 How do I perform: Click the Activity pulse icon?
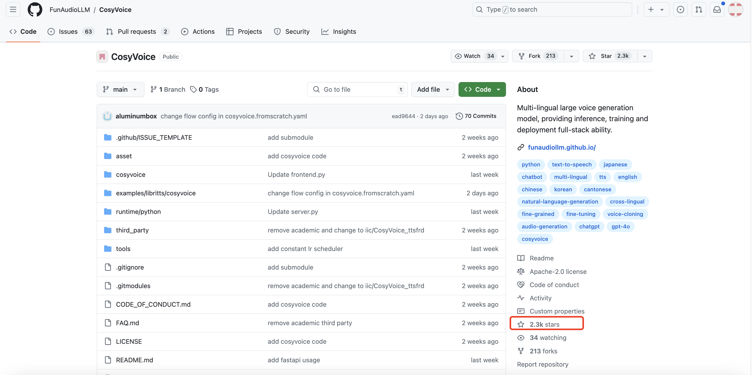520,298
